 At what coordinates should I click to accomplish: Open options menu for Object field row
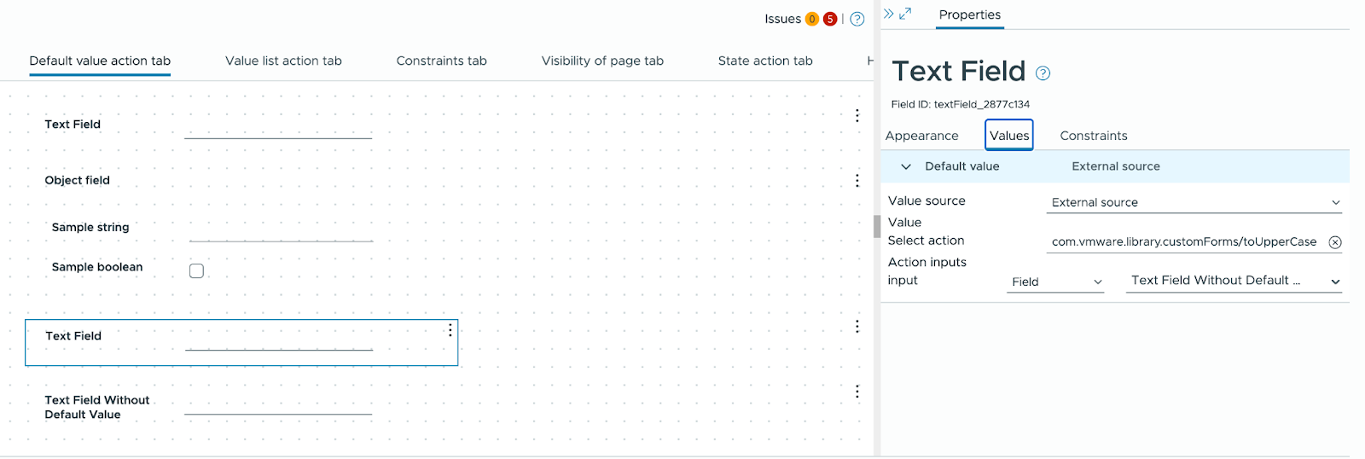(x=857, y=181)
